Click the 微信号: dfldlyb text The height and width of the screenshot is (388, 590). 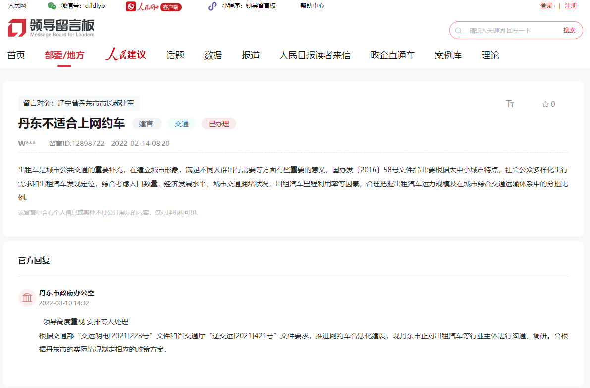point(83,6)
